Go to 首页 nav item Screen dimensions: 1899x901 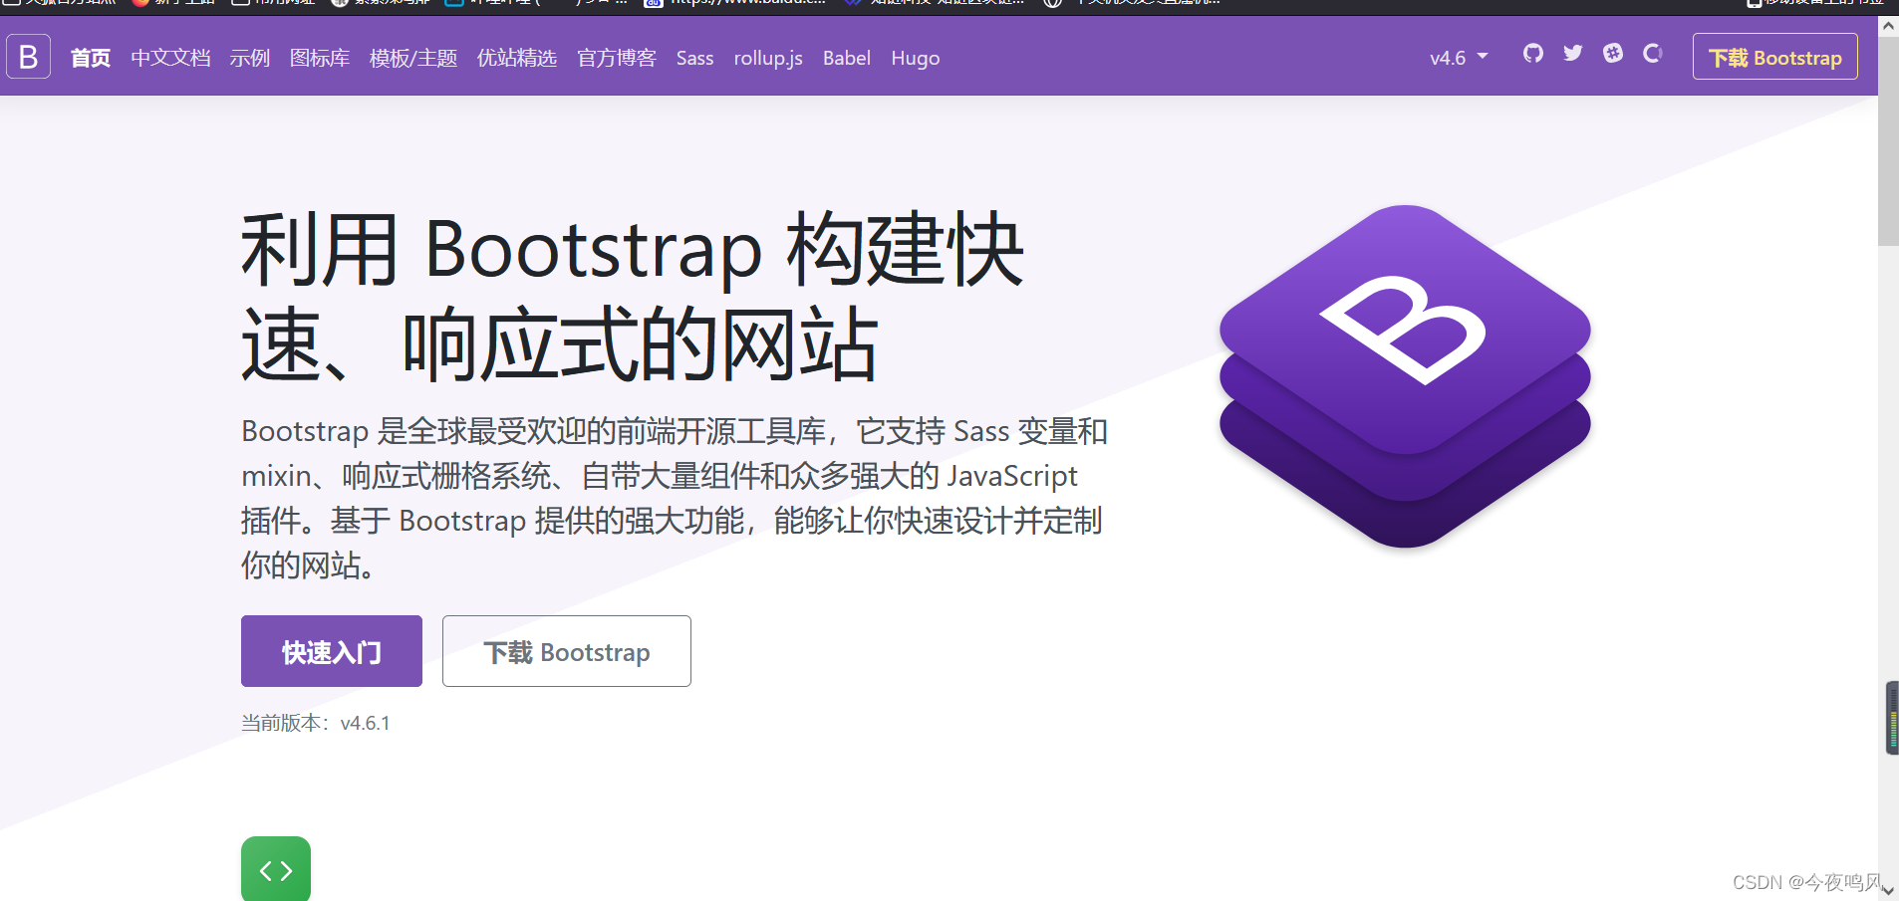91,58
